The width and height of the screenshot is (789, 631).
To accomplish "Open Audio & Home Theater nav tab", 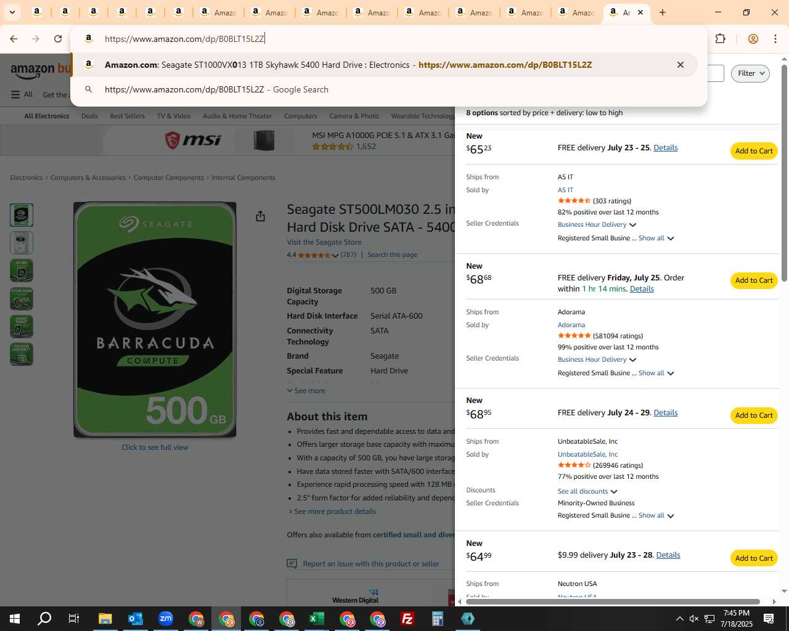I will [237, 116].
